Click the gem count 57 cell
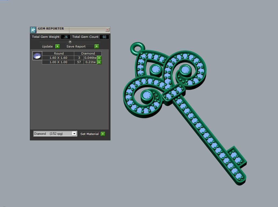Image resolution: width=278 pixels, height=207 pixels. click(79, 62)
